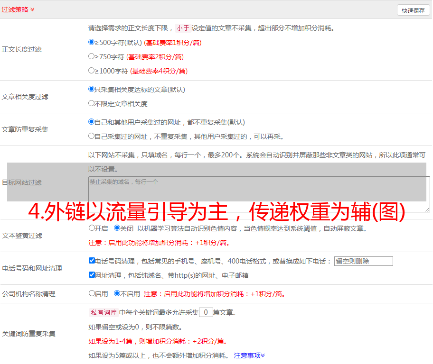Screen dimensions: 433x364
Task: Click the red text (基础费率1积分/篇)
Action: click(x=173, y=43)
